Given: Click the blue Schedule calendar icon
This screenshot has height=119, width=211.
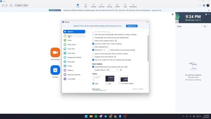Looking at the screenshot, I should pyautogui.click(x=55, y=70).
